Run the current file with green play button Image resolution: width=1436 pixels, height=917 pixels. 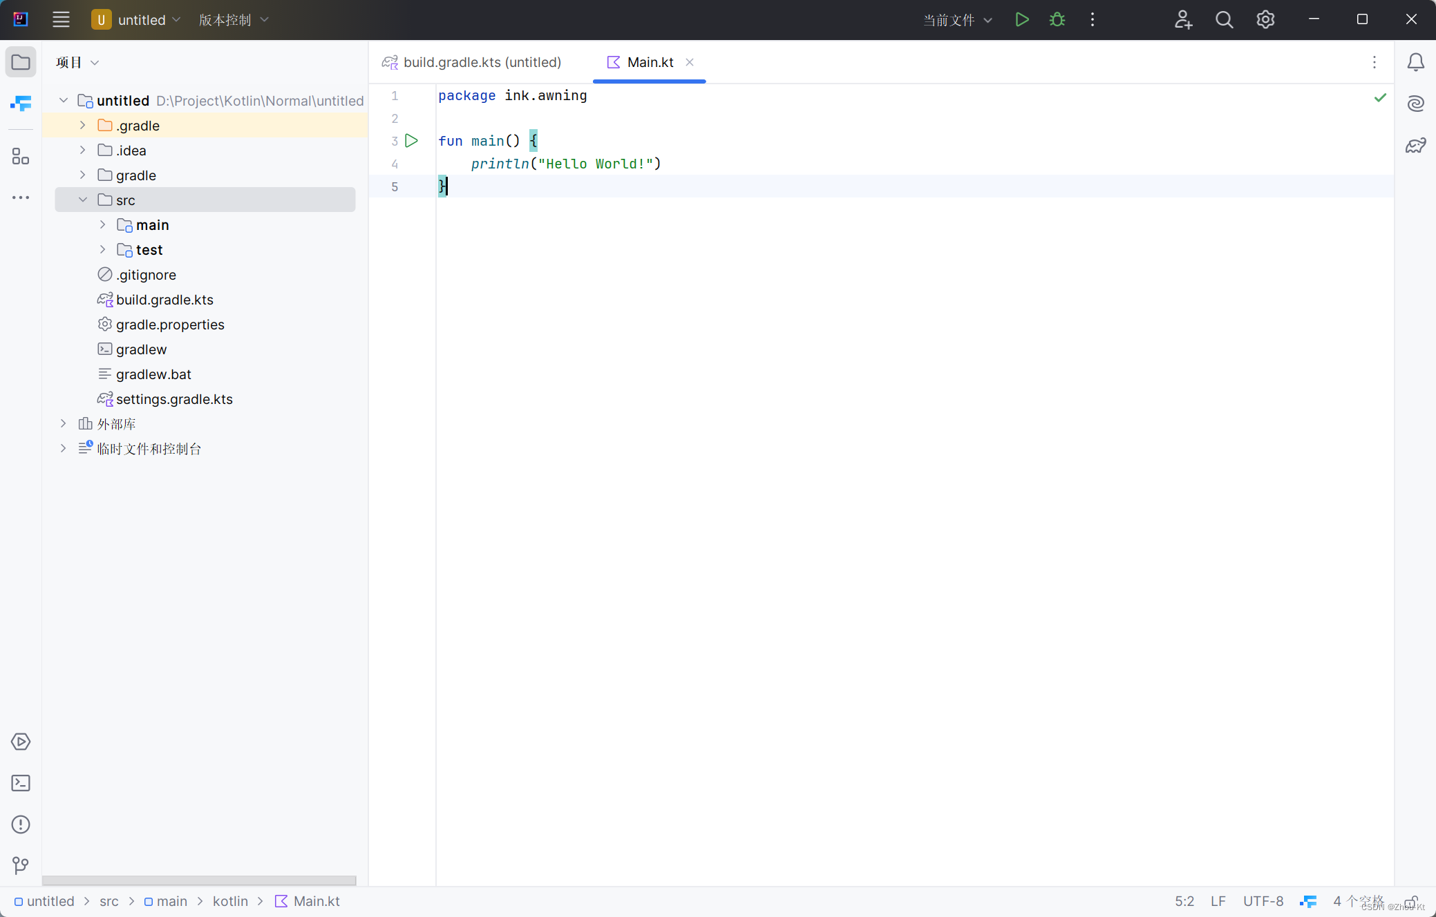(1022, 19)
